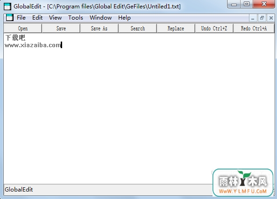Click the Open toolbar button
This screenshot has width=277, height=199.
pyautogui.click(x=23, y=28)
